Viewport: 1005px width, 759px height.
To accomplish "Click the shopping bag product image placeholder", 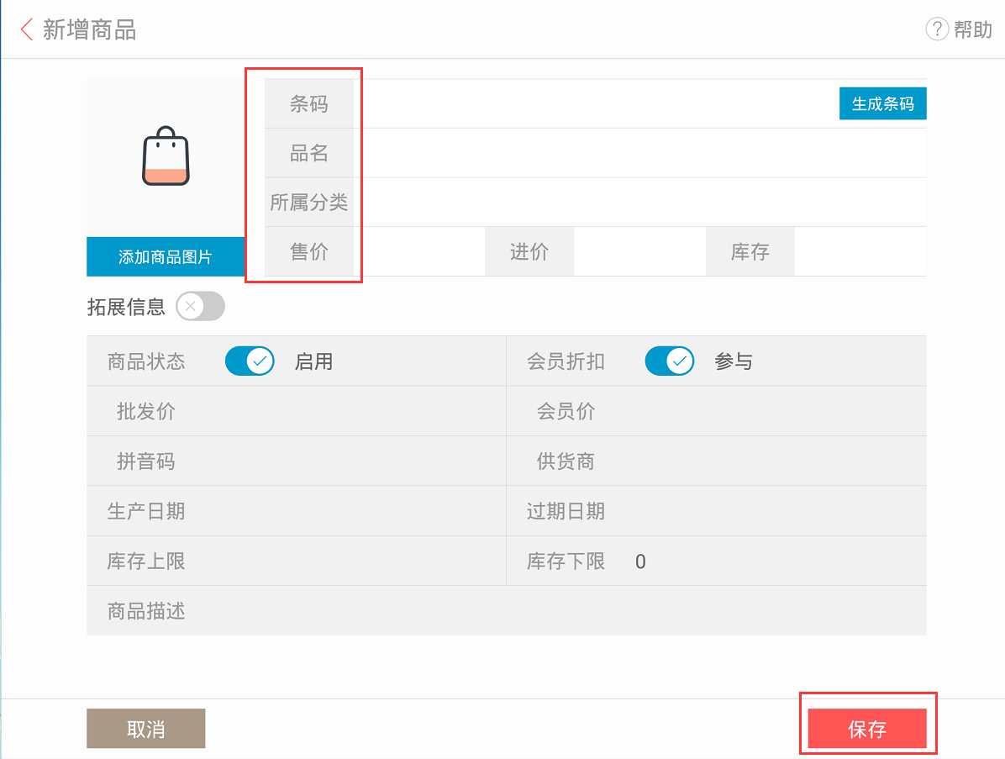I will pos(166,156).
